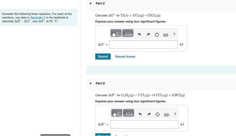Viewport: 236px width, 136px height.
Task: Undo the last entry in Part D
Action: [x=140, y=114]
